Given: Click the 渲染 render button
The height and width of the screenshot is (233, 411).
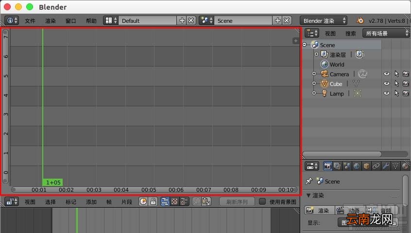Looking at the screenshot, I should (320, 210).
